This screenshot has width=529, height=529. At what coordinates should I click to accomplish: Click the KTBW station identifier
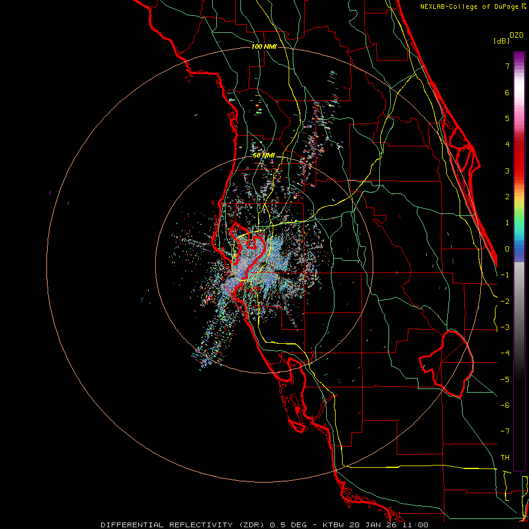point(334,525)
